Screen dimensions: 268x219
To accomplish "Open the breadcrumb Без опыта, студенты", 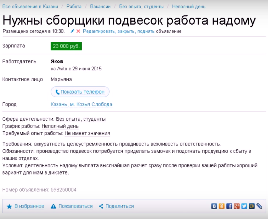I will 141,7.
